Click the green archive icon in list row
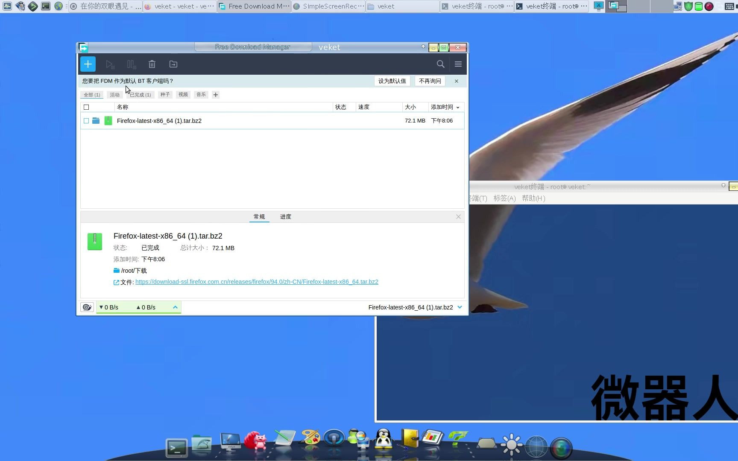Screen dimensions: 738x461 [108, 121]
